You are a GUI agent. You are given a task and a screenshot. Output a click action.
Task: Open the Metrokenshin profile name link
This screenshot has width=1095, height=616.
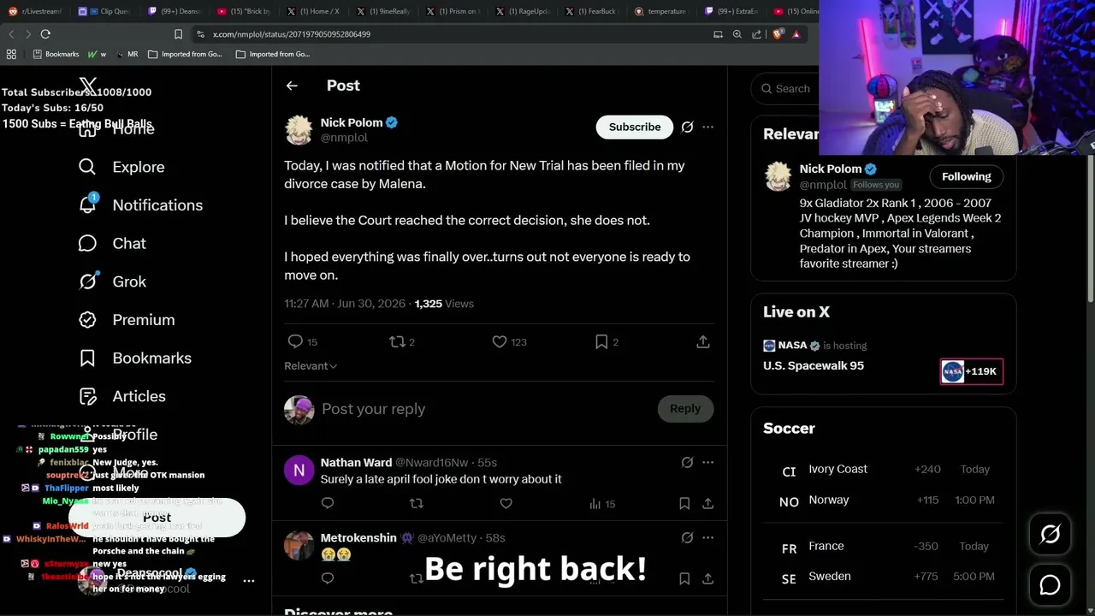pyautogui.click(x=358, y=538)
